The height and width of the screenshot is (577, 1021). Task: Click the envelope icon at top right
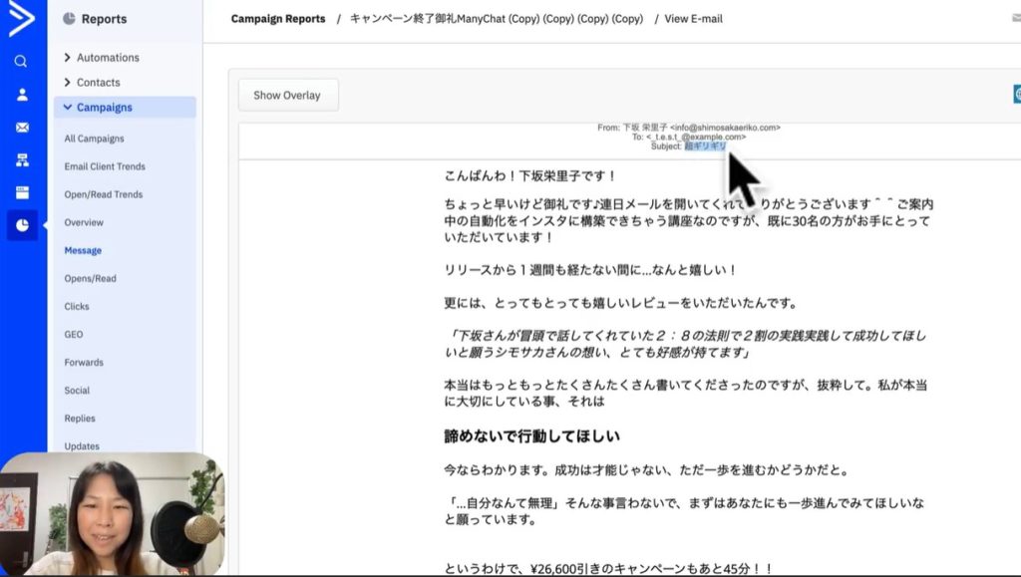(1015, 19)
